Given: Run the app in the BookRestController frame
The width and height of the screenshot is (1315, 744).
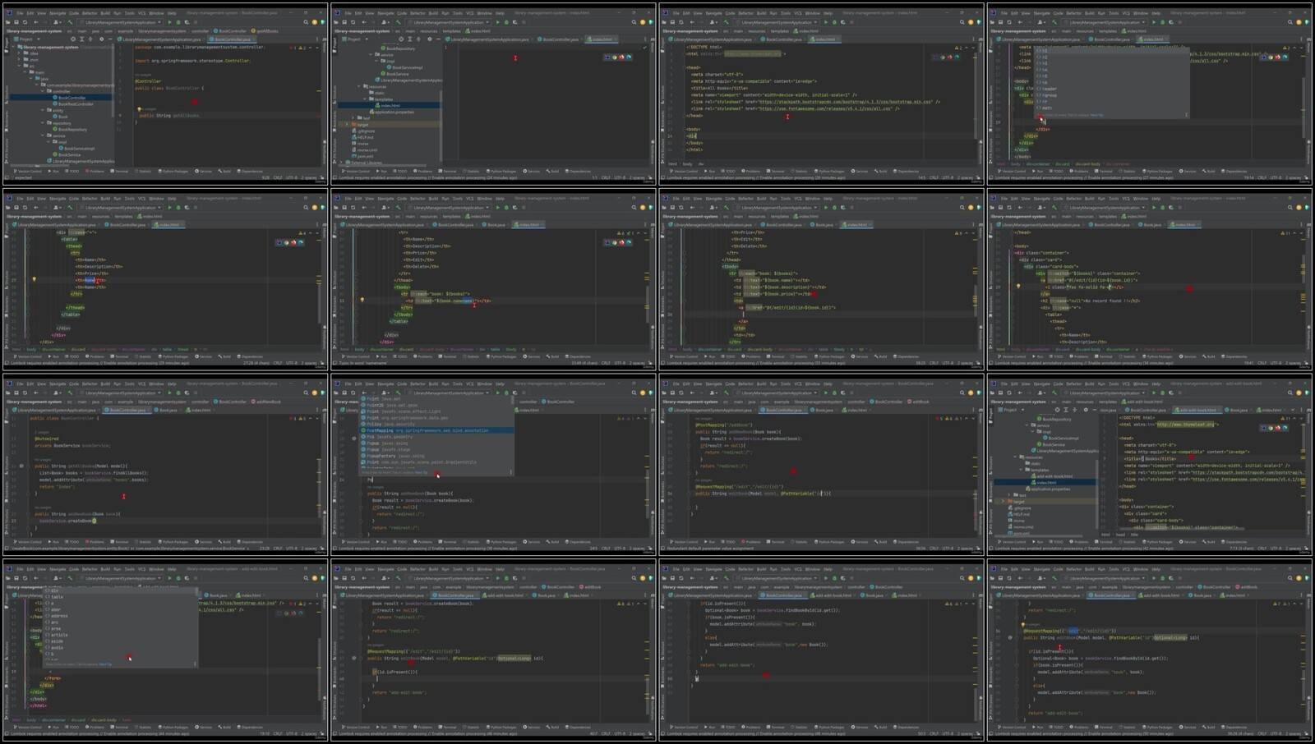Looking at the screenshot, I should tap(169, 22).
